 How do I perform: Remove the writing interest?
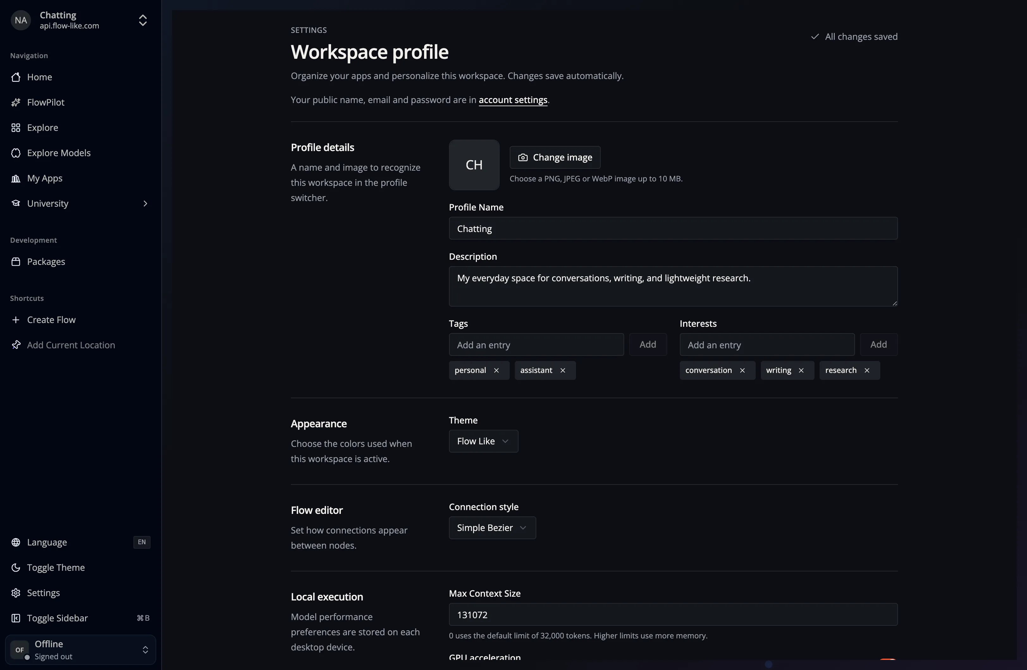801,370
